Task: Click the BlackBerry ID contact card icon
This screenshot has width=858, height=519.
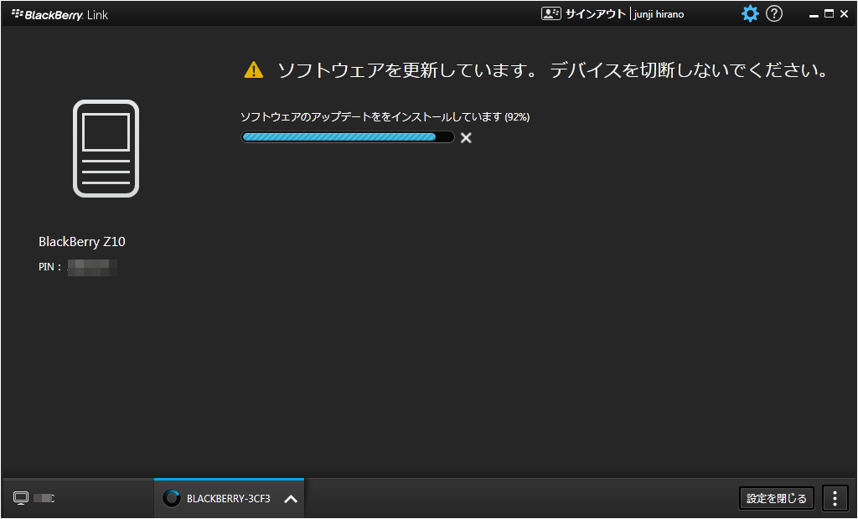Action: click(x=551, y=13)
